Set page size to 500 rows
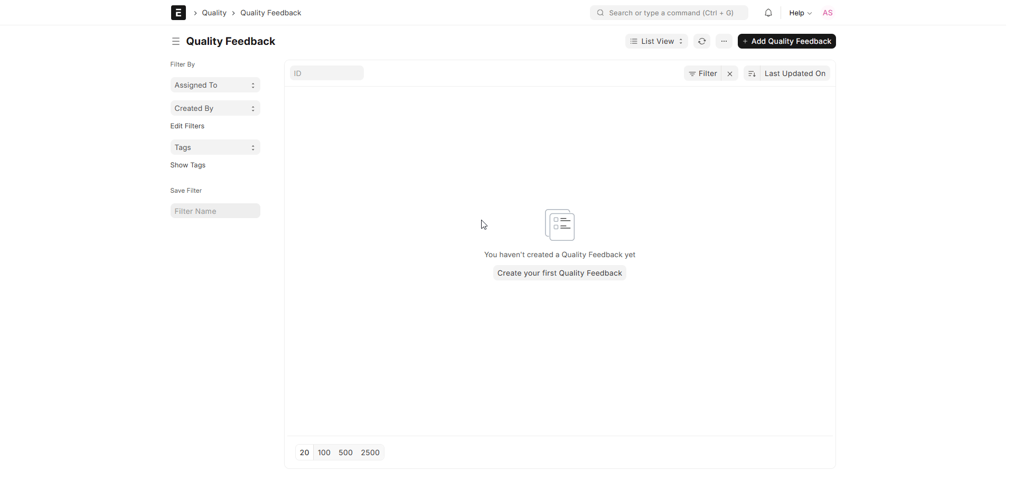The image size is (1014, 499). coord(345,453)
